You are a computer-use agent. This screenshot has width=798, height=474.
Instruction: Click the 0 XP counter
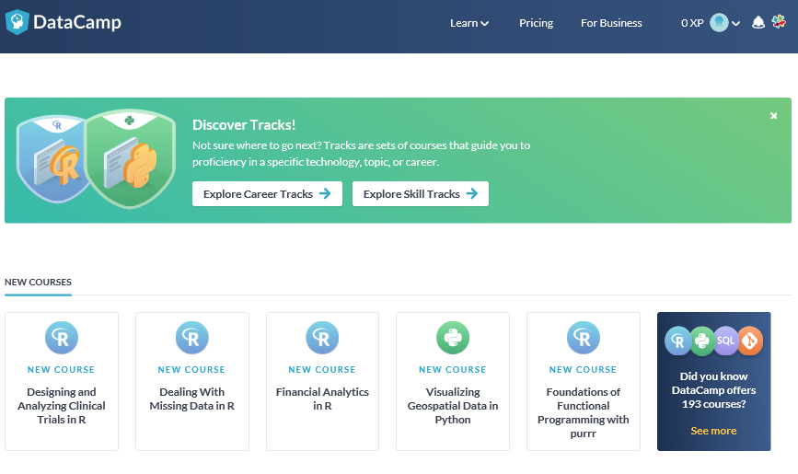[692, 23]
